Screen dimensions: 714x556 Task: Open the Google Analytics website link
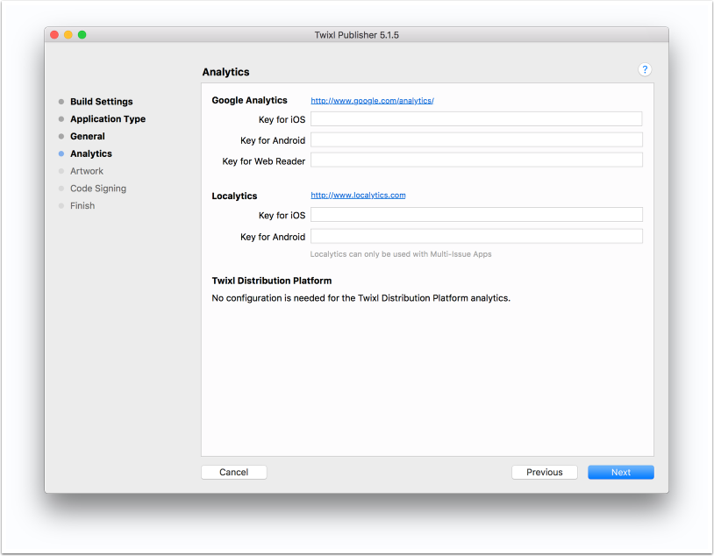pos(372,101)
